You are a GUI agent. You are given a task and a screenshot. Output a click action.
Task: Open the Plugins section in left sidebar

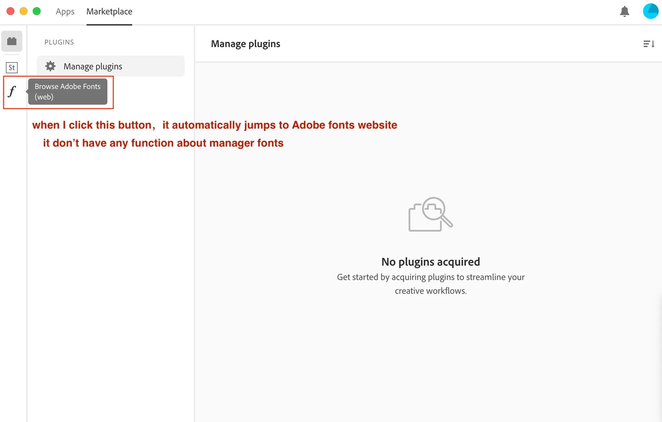coord(12,41)
